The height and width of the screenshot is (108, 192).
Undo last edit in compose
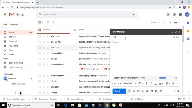pyautogui.click(x=115, y=83)
